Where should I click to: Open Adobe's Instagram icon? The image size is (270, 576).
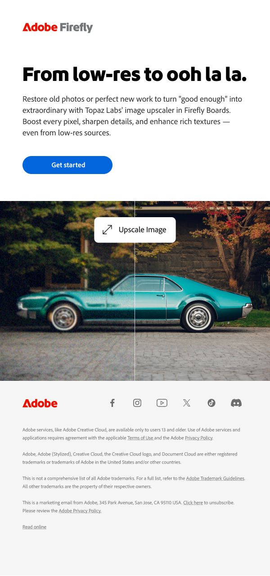click(137, 403)
